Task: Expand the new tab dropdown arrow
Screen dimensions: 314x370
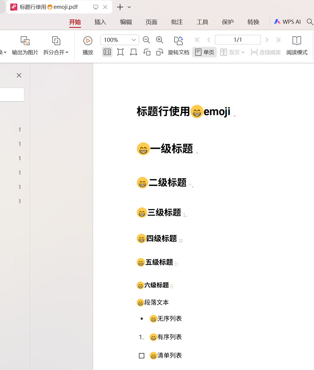Action: [129, 7]
